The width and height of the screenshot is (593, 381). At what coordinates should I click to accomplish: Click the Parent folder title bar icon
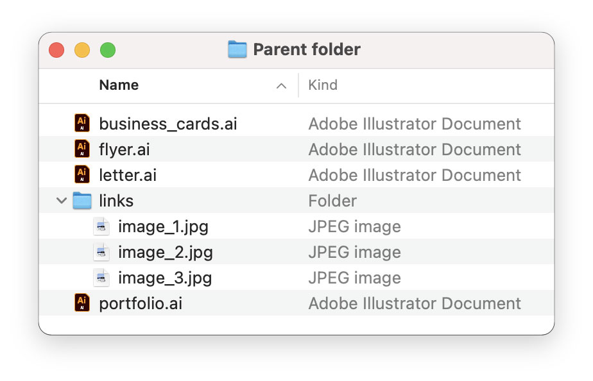[237, 49]
